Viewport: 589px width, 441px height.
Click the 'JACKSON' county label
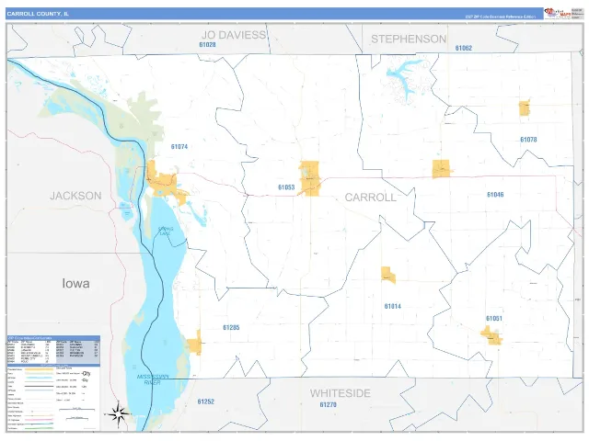[75, 196]
